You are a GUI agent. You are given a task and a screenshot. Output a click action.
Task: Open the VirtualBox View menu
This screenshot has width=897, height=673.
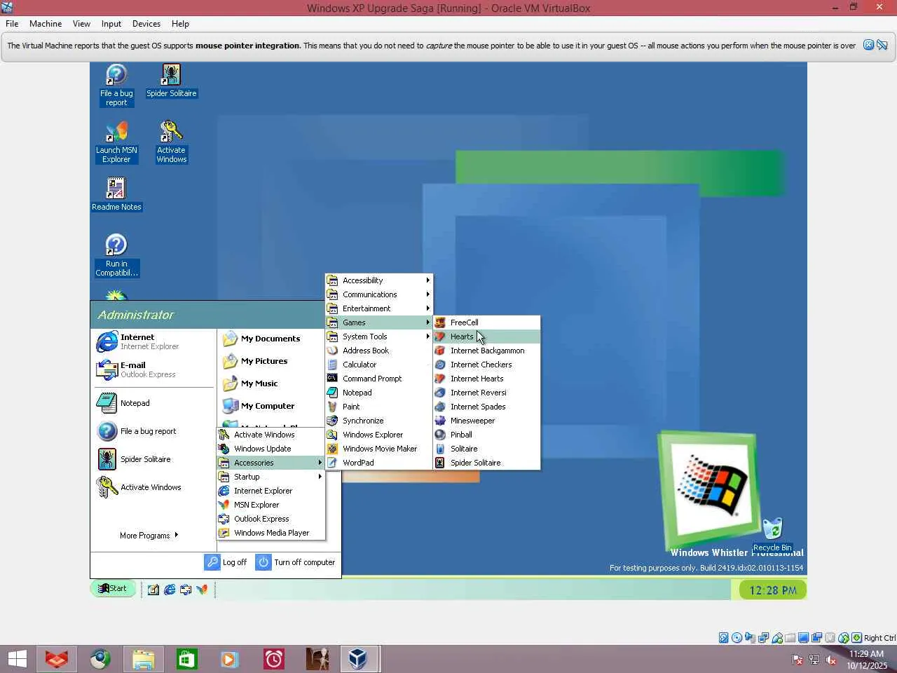[81, 24]
